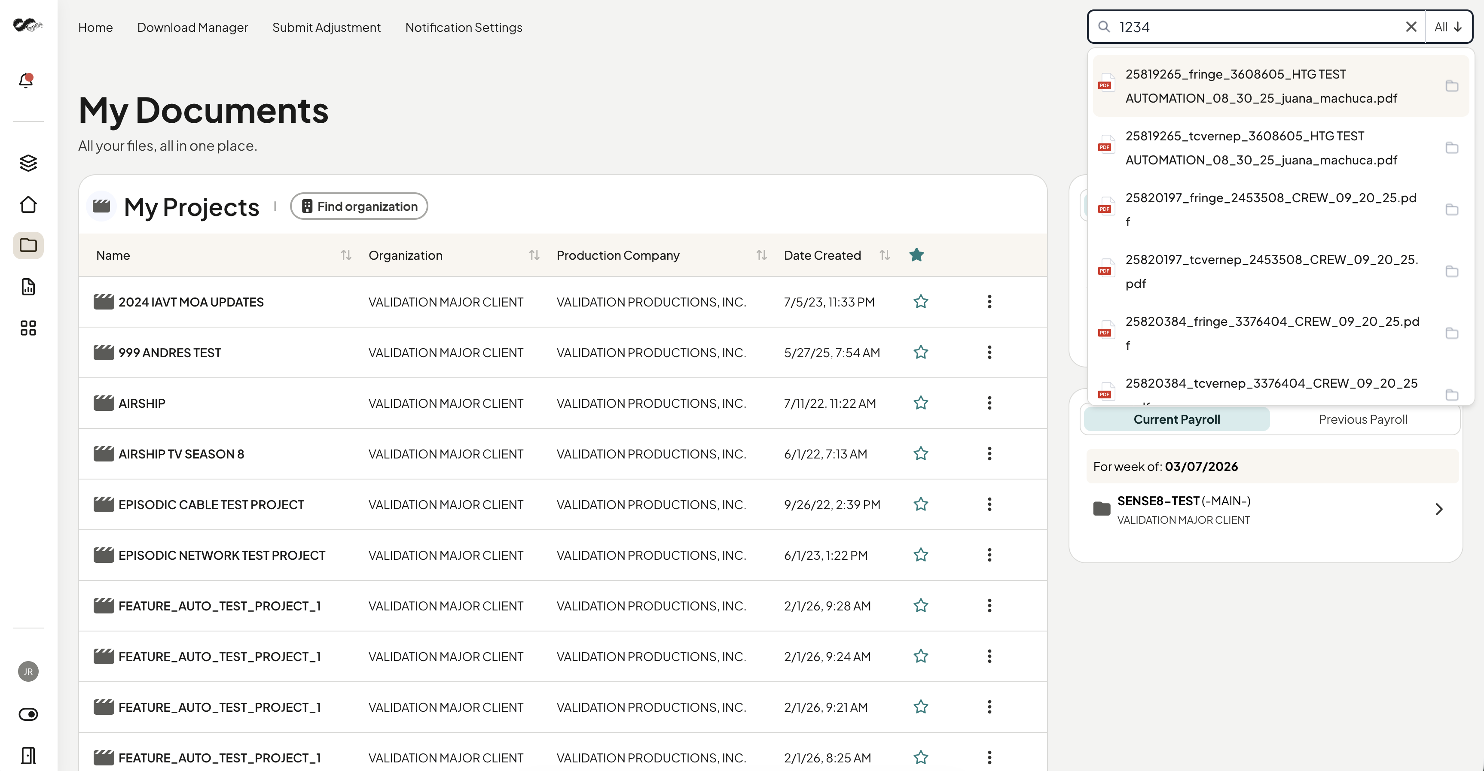Star the project created 2/1/26, 9:28 AM
This screenshot has width=1484, height=771.
[x=921, y=606]
